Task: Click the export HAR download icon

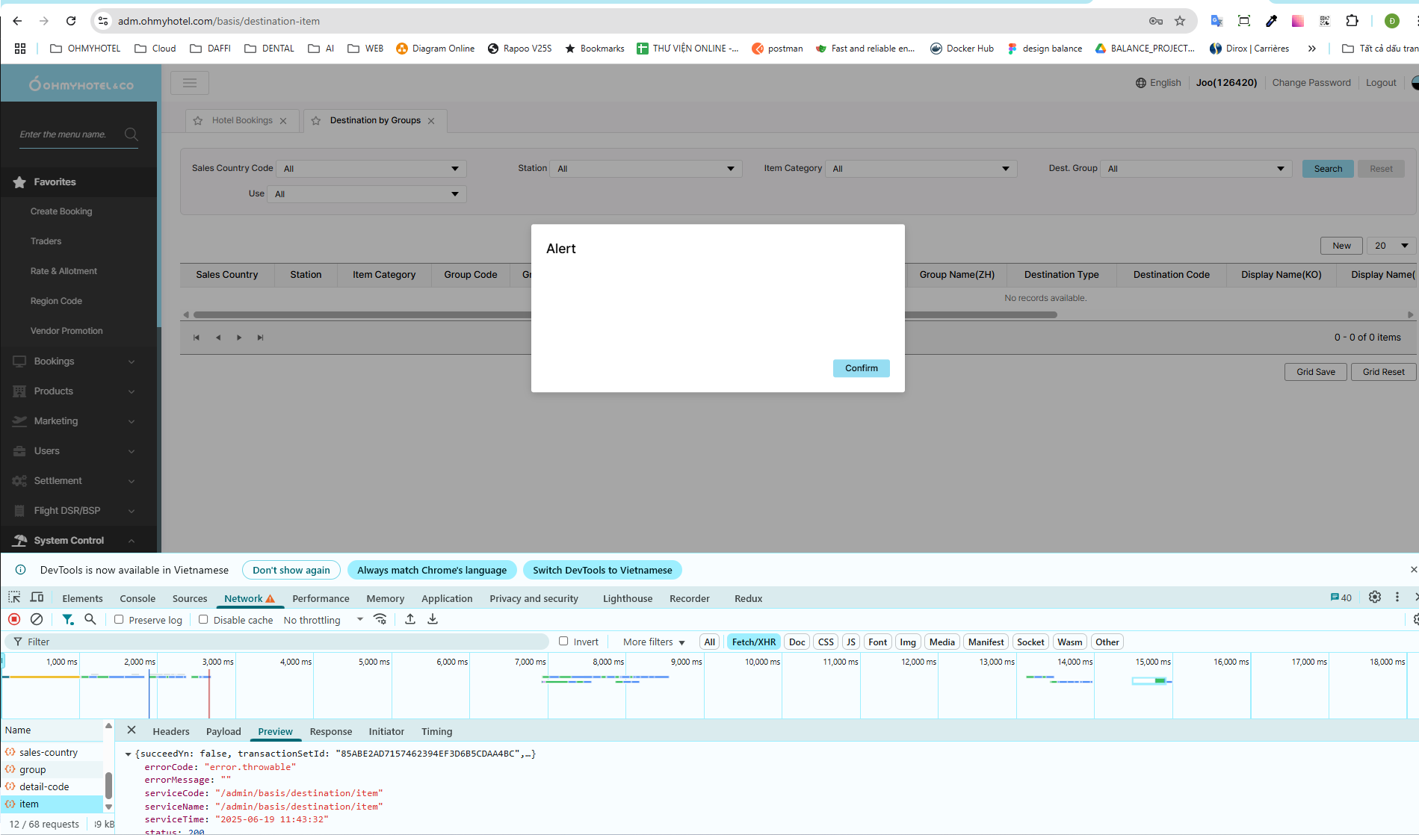Action: point(433,619)
